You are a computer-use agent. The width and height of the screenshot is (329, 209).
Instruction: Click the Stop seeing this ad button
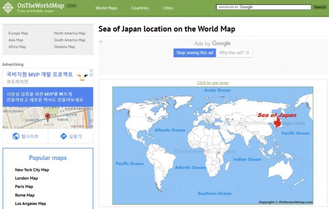[x=195, y=53]
